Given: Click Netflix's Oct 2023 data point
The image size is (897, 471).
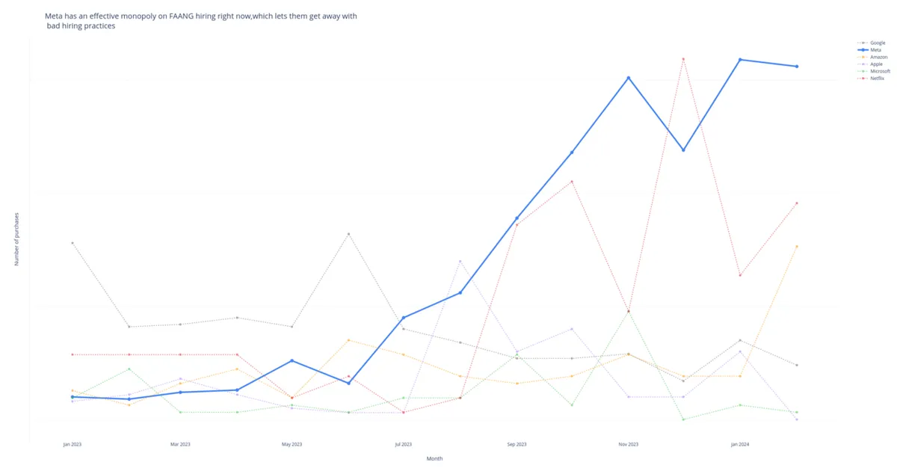Looking at the screenshot, I should point(572,181).
